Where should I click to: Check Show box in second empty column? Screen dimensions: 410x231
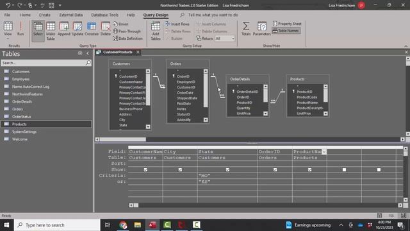[379, 169]
